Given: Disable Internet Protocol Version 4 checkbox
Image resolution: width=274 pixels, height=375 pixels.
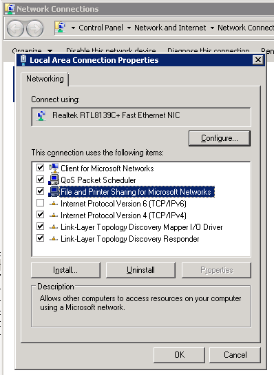Looking at the screenshot, I should (x=41, y=215).
